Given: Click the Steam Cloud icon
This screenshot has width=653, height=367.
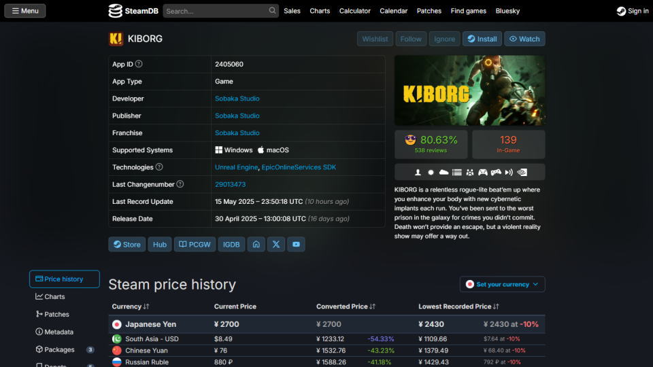Looking at the screenshot, I should point(444,172).
